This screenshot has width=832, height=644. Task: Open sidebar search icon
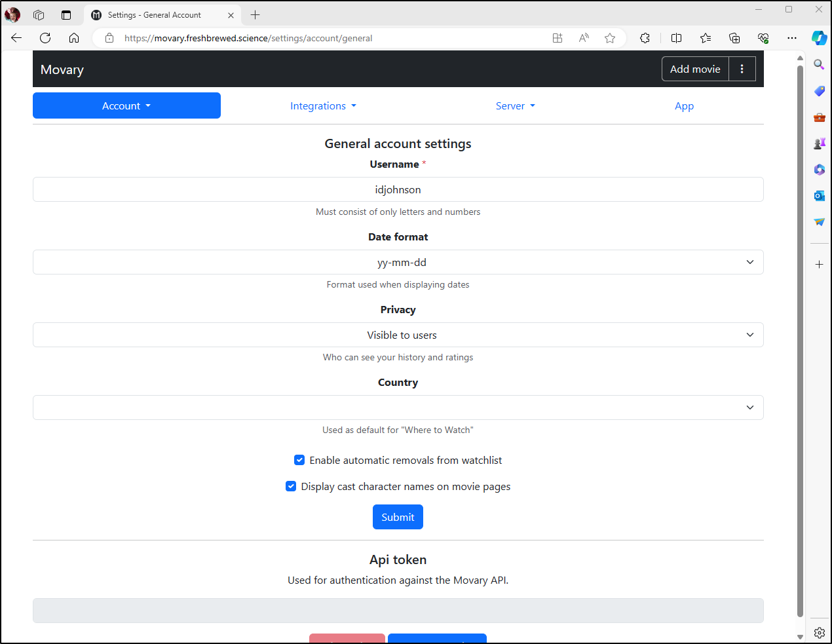click(819, 64)
